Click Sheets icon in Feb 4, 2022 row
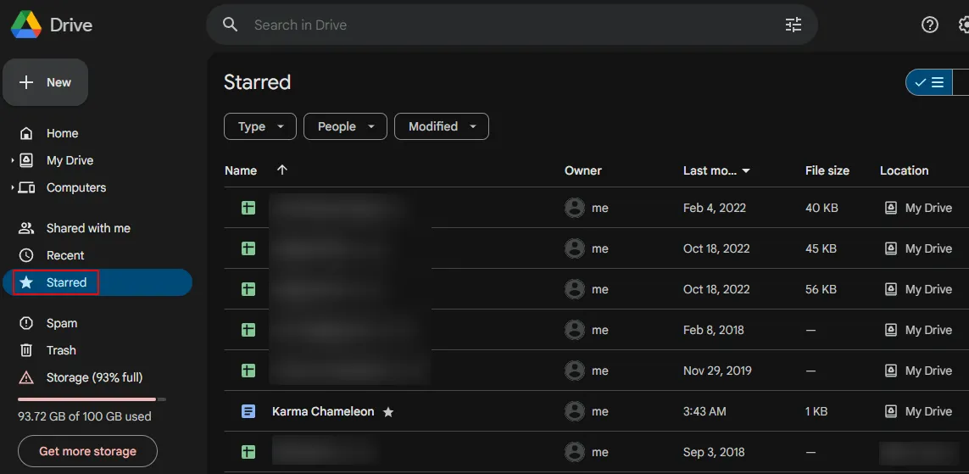This screenshot has height=474, width=969. (248, 209)
